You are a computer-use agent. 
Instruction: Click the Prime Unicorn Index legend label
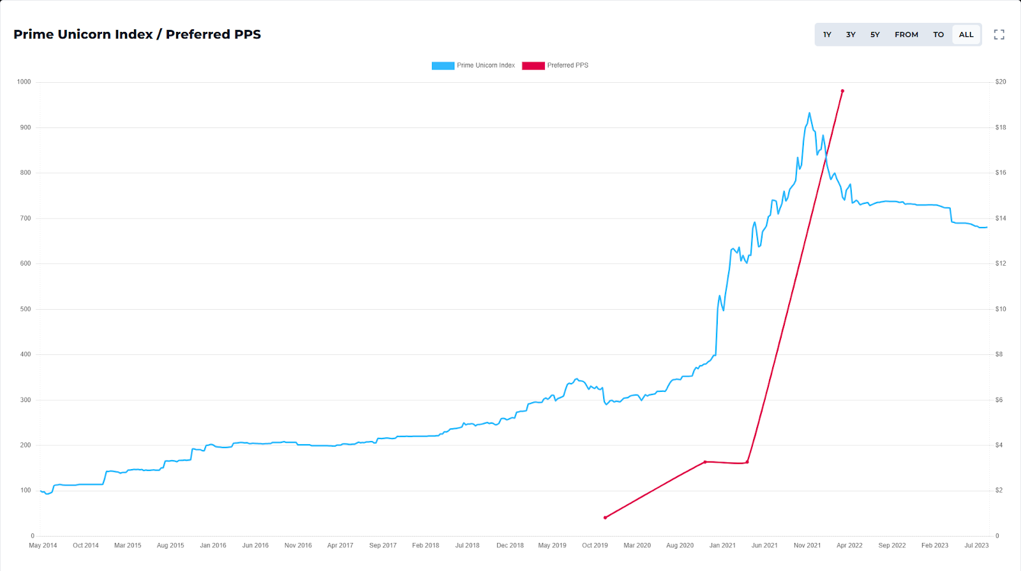(486, 66)
